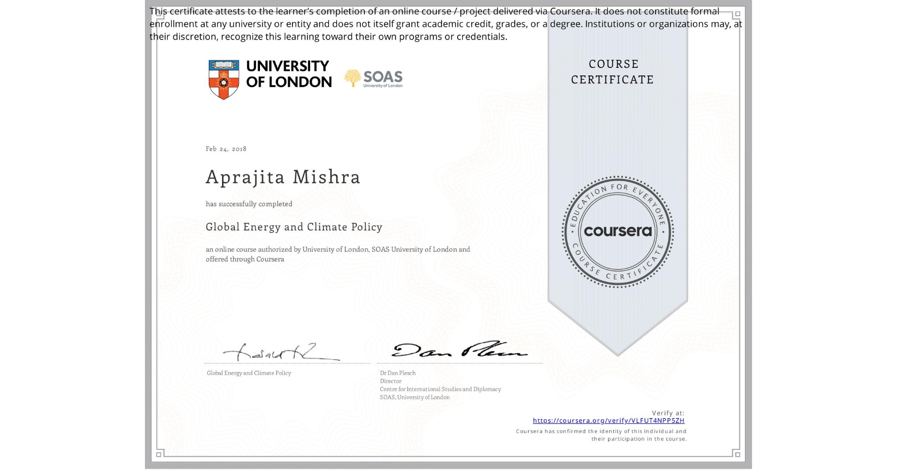The image size is (898, 470).
Task: Click 'has successfully completed' text
Action: pyautogui.click(x=249, y=204)
